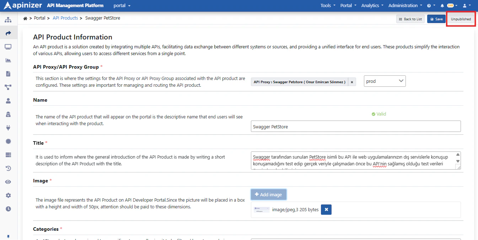Click the notification count badge
This screenshot has height=240, width=478.
450,6
